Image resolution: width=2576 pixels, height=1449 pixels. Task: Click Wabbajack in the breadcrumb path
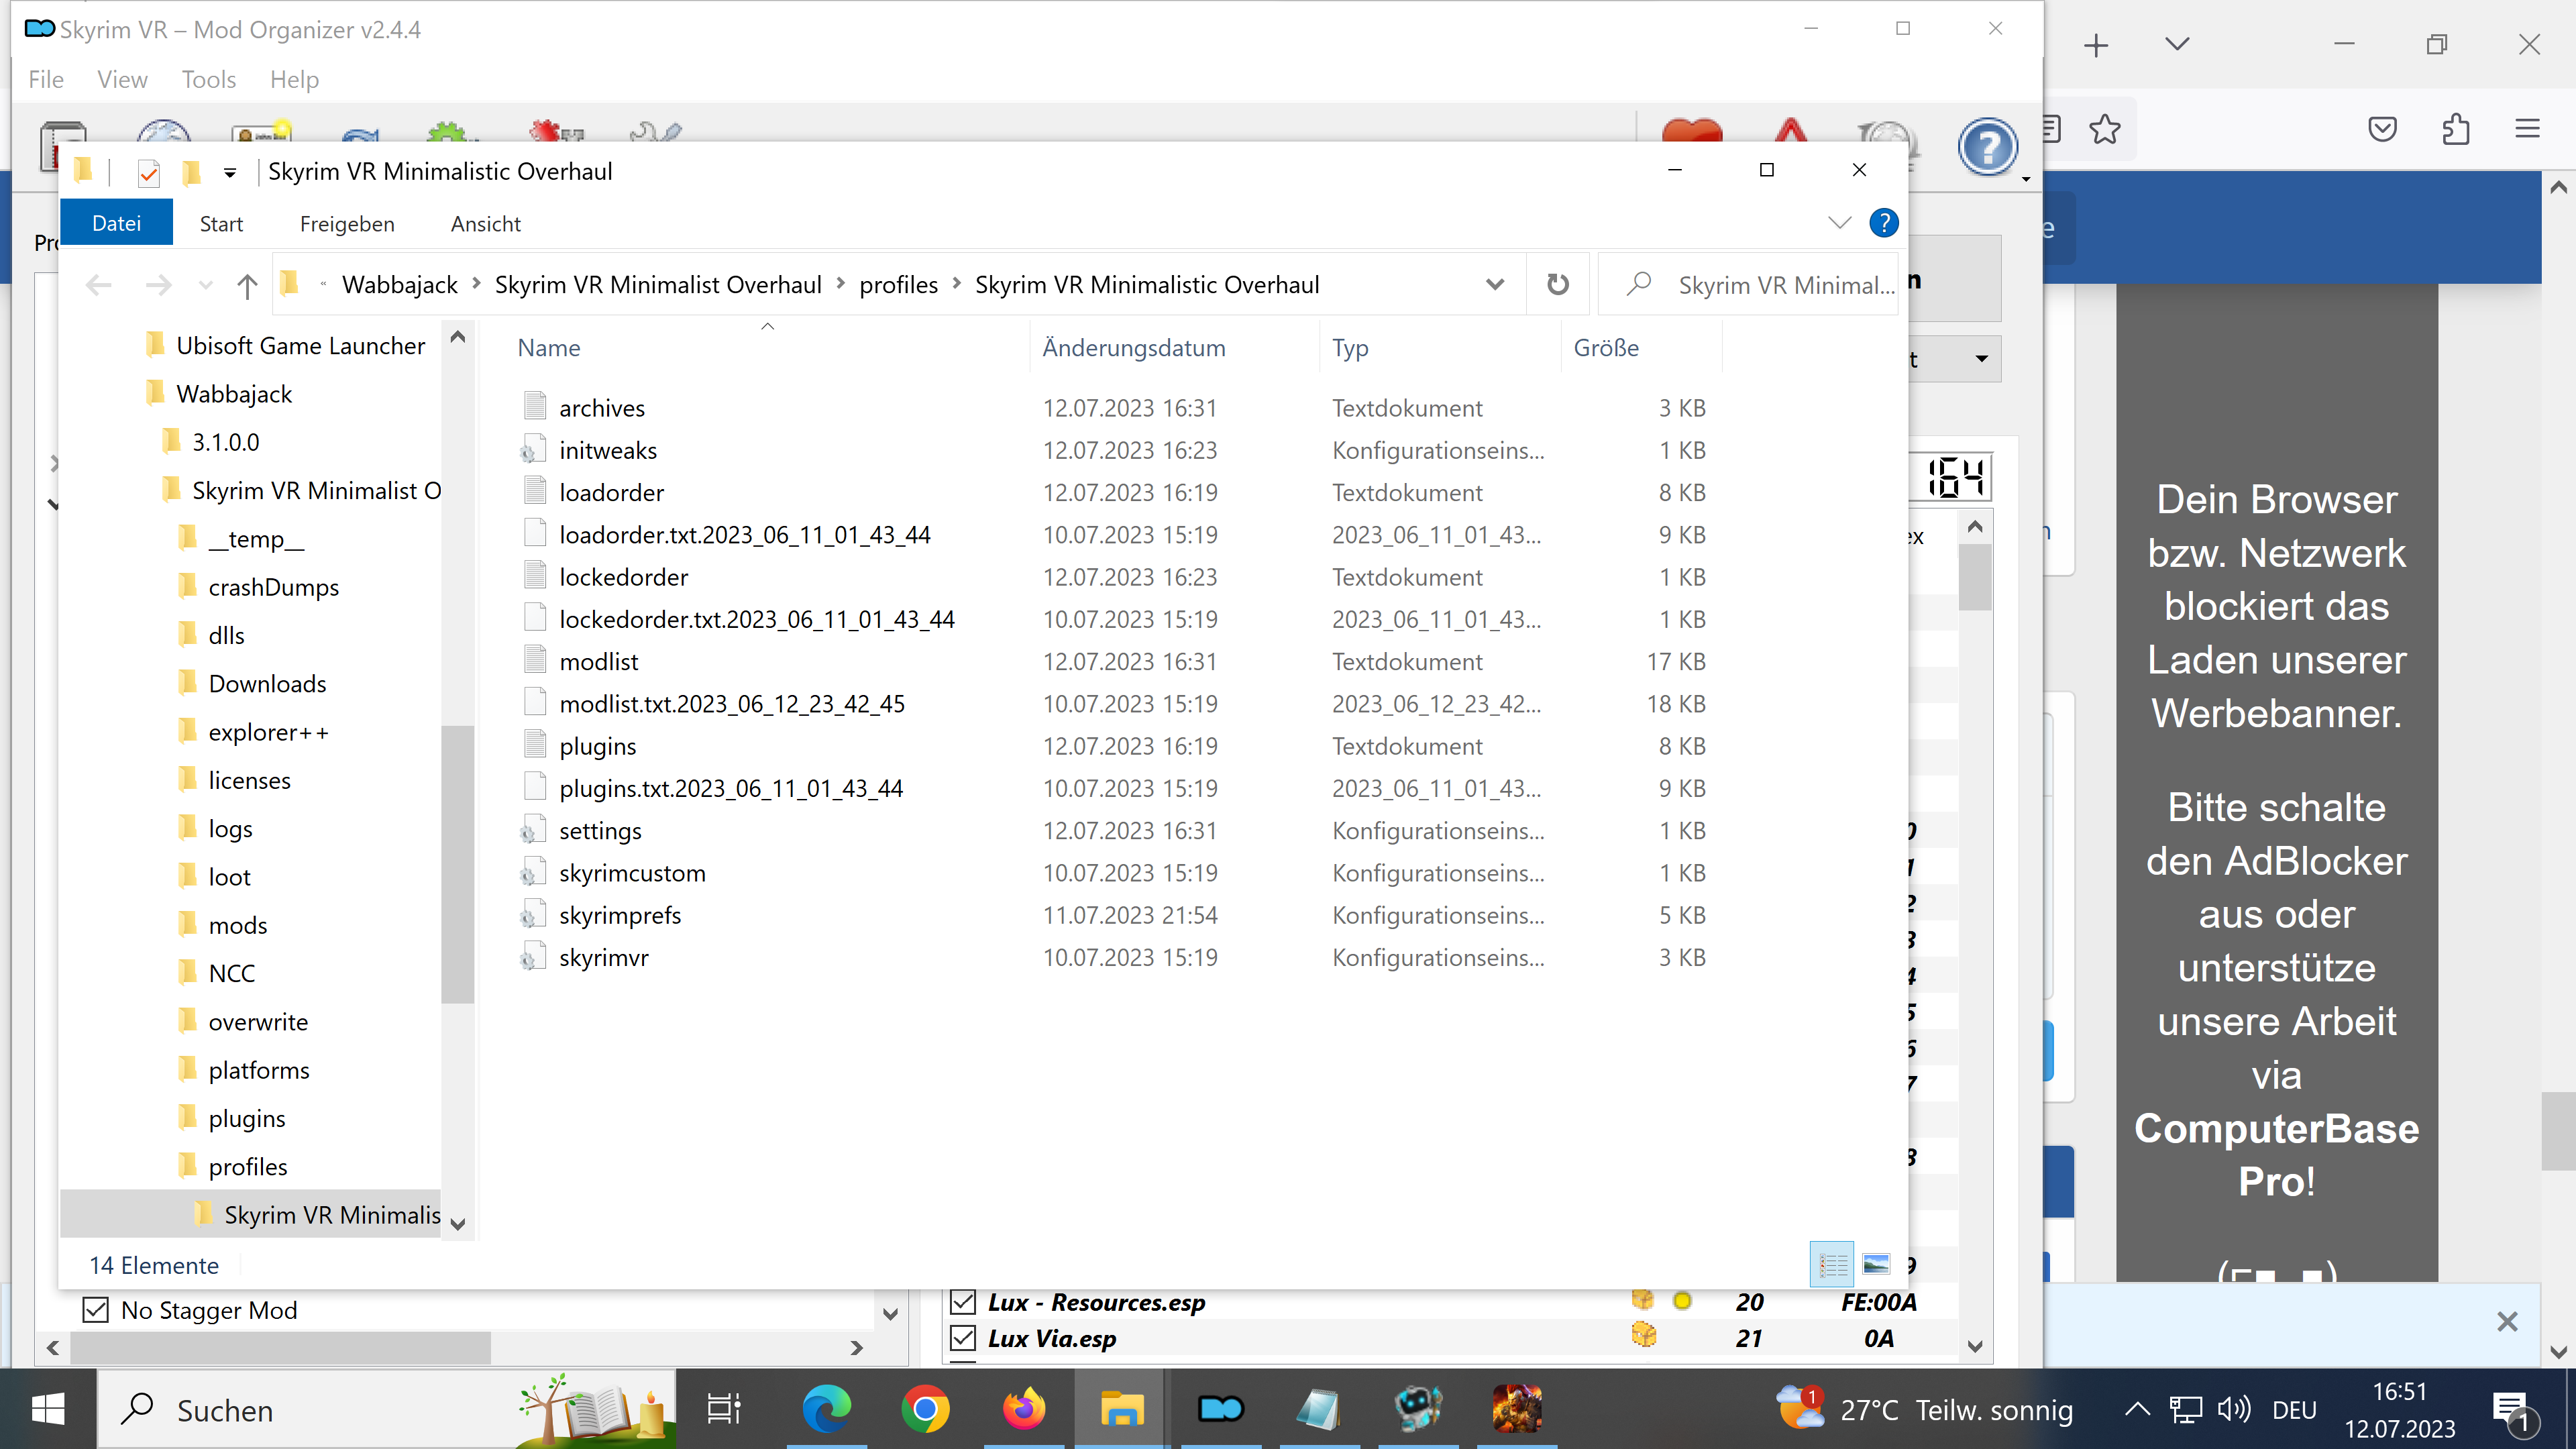(x=399, y=285)
